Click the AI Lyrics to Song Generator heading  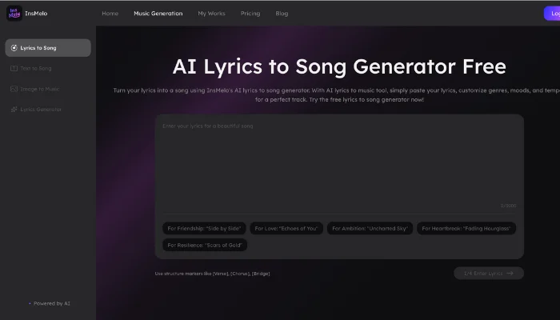click(x=339, y=66)
